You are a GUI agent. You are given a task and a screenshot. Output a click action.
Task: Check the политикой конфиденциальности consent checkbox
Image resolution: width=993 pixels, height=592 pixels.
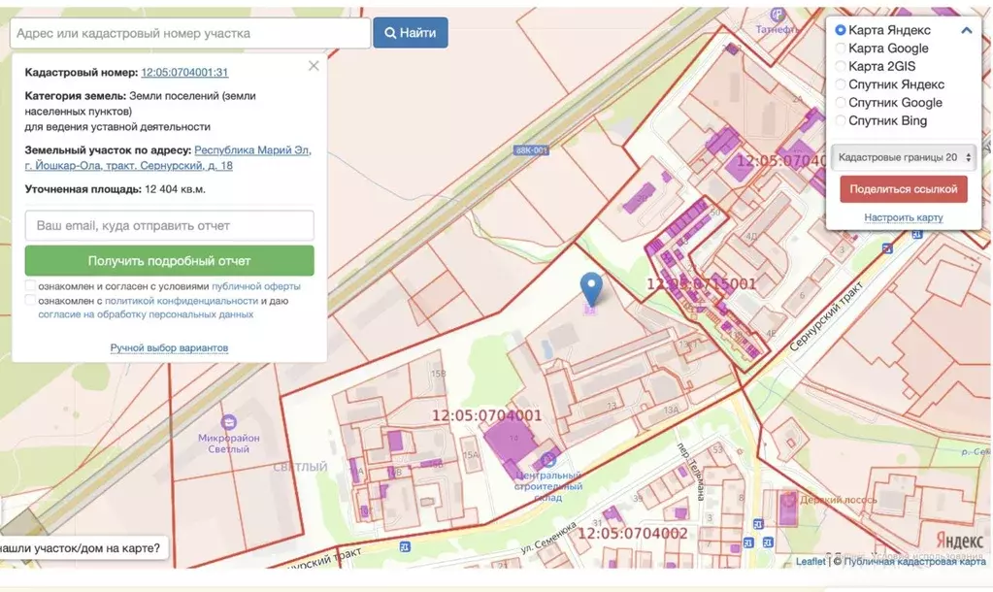tap(30, 300)
